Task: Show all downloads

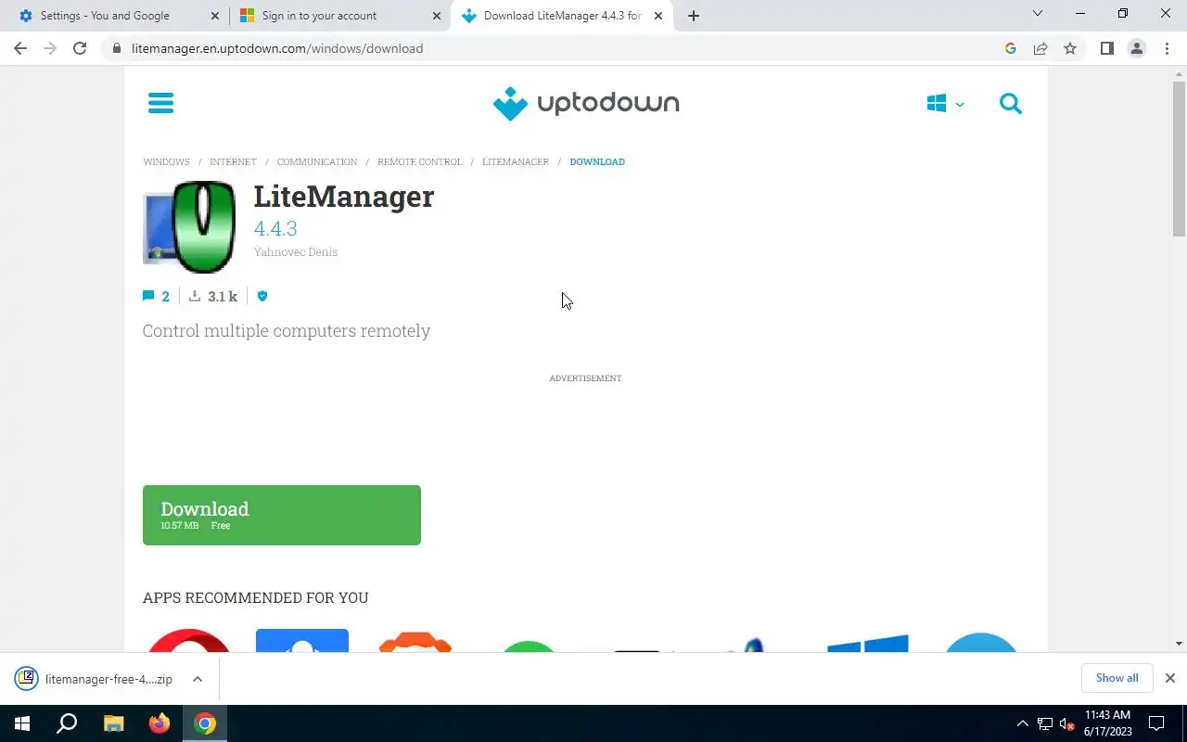Action: pyautogui.click(x=1117, y=678)
